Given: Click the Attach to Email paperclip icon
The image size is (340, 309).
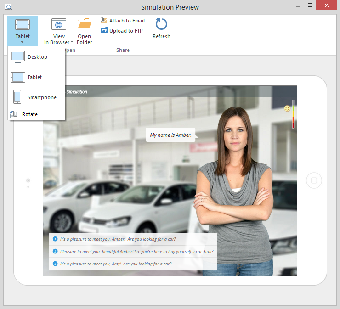Looking at the screenshot, I should 104,21.
